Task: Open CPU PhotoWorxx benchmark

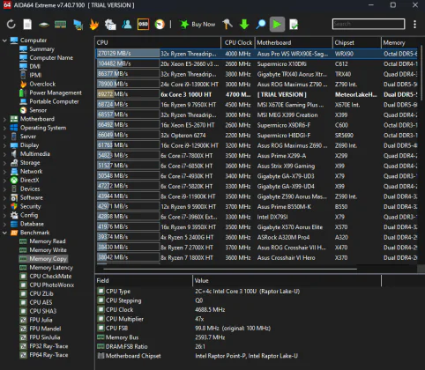Action: [52, 285]
